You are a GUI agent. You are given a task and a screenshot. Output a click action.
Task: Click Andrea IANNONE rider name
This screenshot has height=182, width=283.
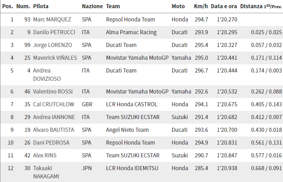(x=54, y=117)
